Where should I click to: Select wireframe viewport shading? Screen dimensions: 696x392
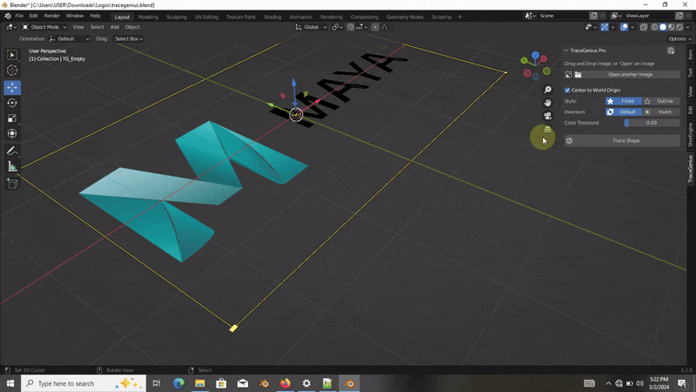654,27
